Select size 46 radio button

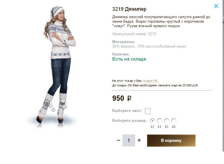click(x=167, y=121)
